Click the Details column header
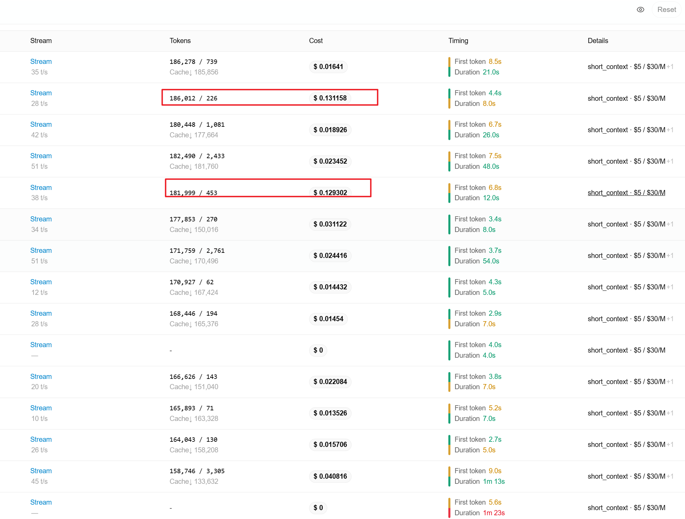The image size is (685, 519). [598, 41]
